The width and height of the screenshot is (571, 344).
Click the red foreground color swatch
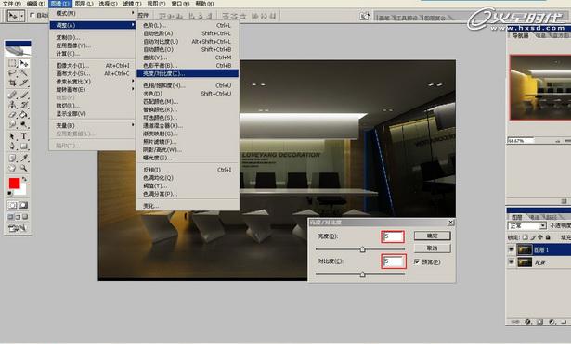click(x=15, y=184)
